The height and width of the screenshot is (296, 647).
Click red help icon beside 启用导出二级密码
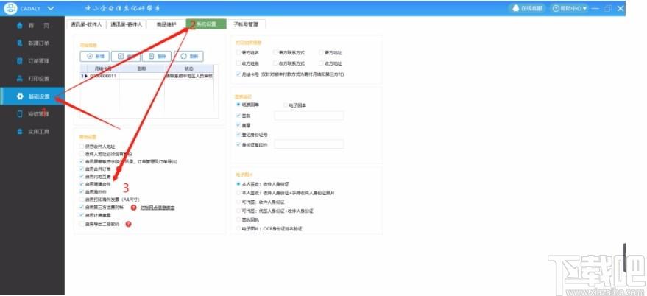(x=129, y=224)
